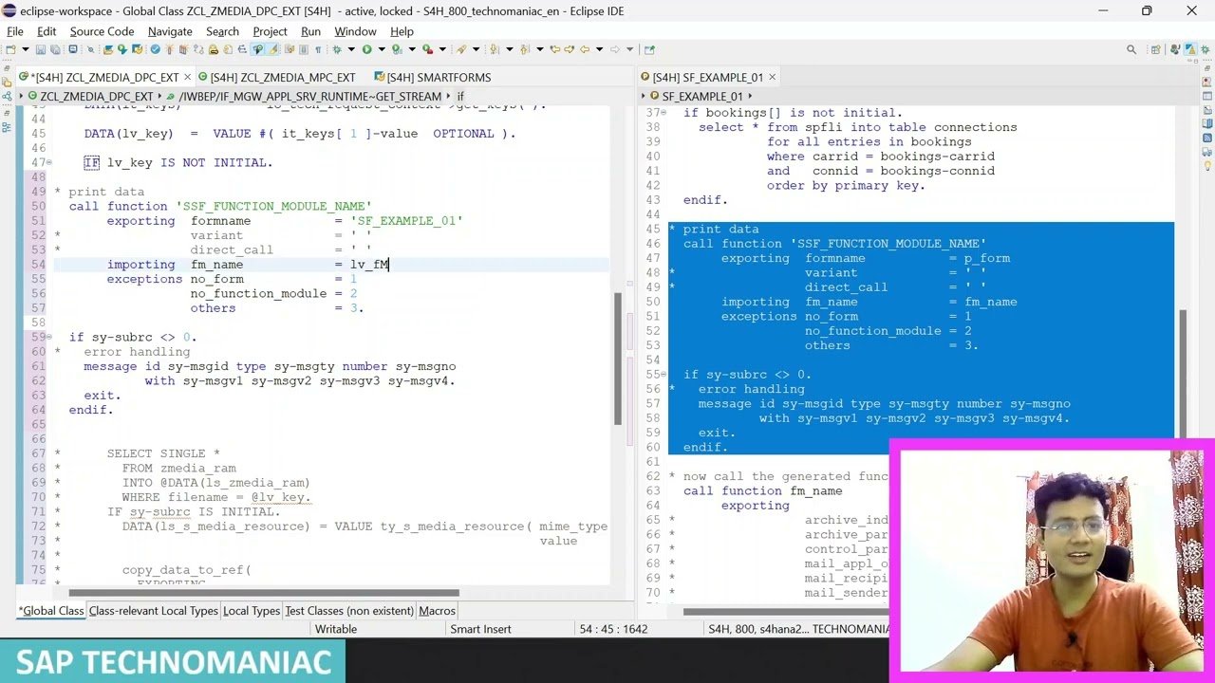Click Smart Insert status bar field
Screen dimensions: 1215x683
click(x=480, y=629)
